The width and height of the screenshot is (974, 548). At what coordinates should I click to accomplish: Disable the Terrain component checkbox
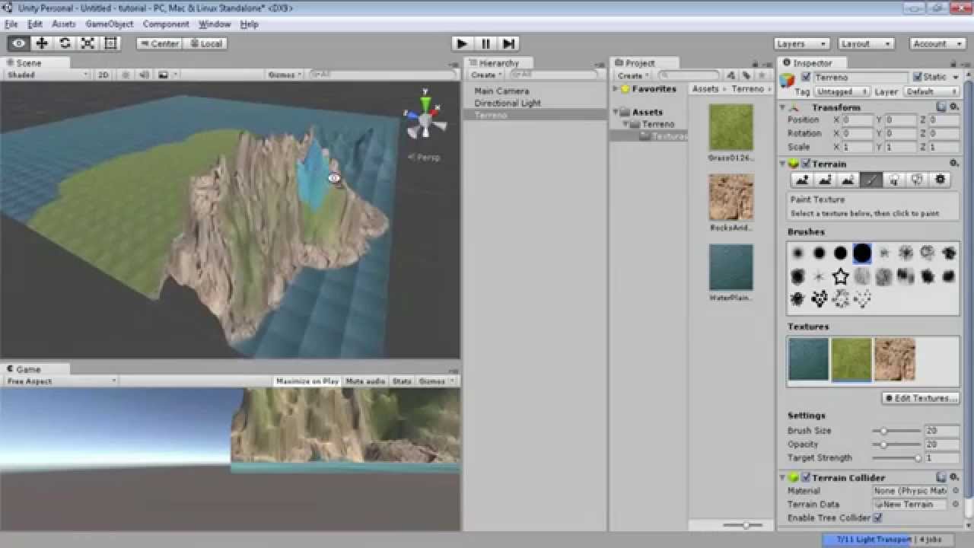pos(806,164)
